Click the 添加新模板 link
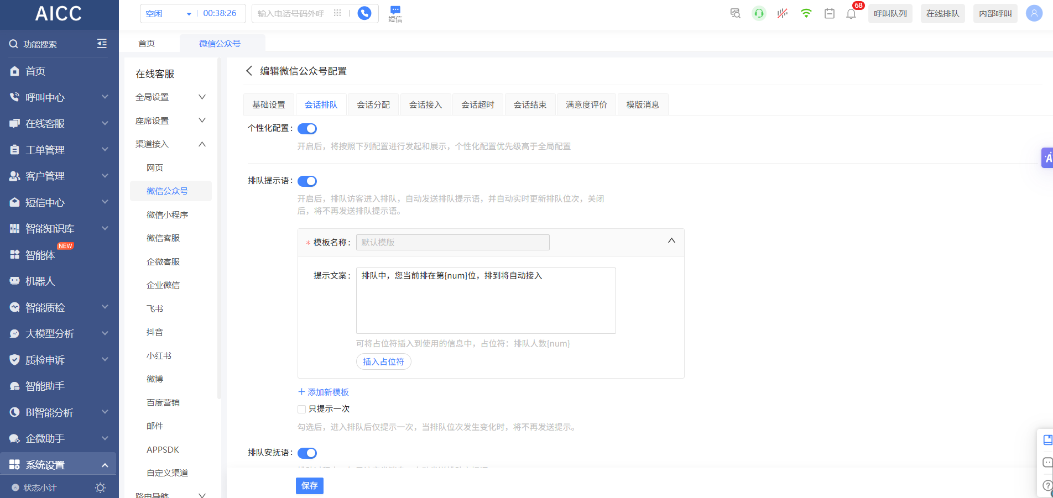The image size is (1053, 498). pyautogui.click(x=324, y=392)
